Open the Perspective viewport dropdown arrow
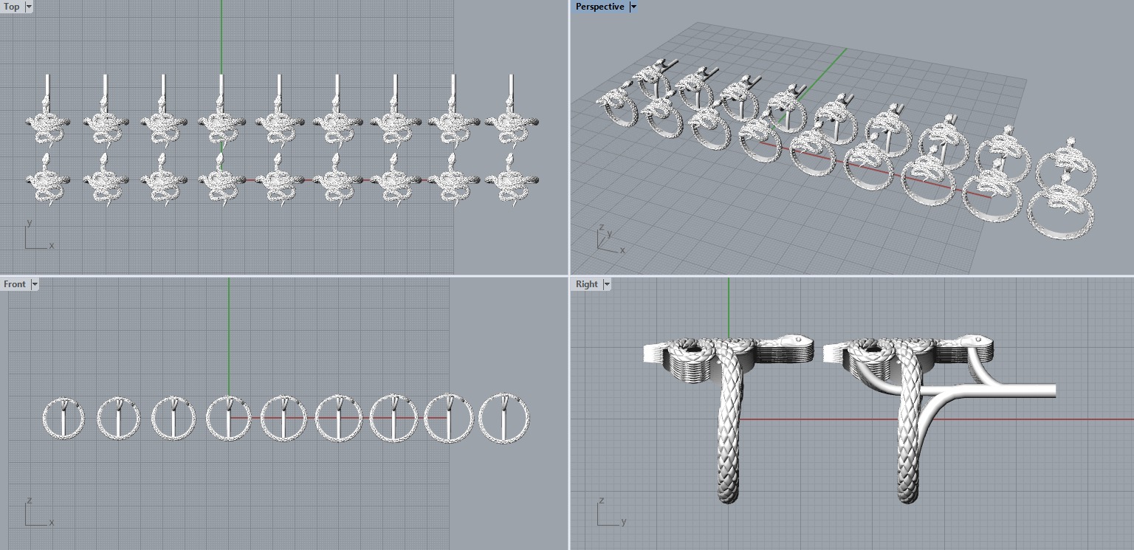This screenshot has width=1134, height=550. coord(633,7)
